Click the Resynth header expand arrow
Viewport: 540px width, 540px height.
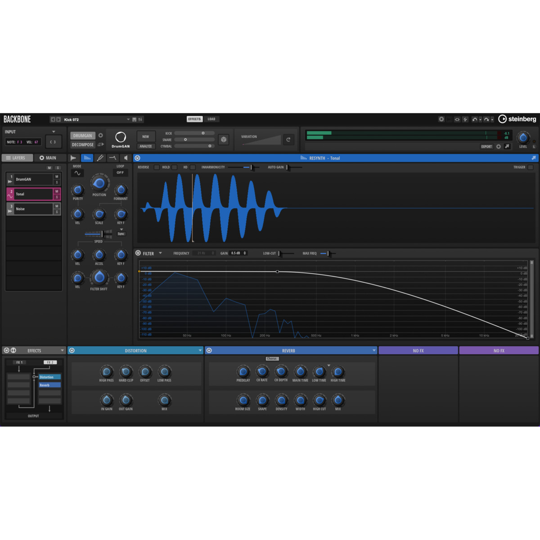click(x=534, y=158)
